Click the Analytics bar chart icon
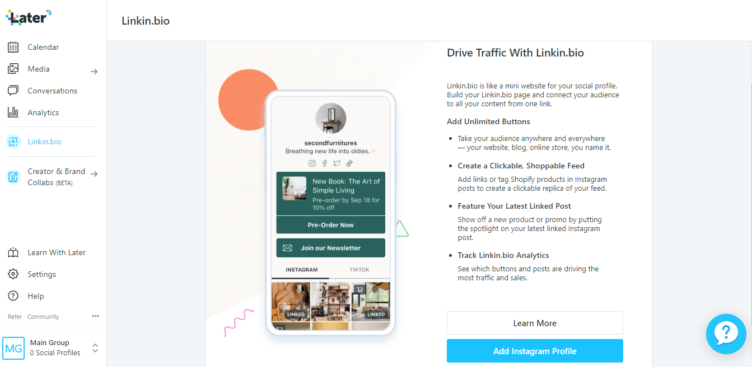The height and width of the screenshot is (367, 752). (13, 112)
